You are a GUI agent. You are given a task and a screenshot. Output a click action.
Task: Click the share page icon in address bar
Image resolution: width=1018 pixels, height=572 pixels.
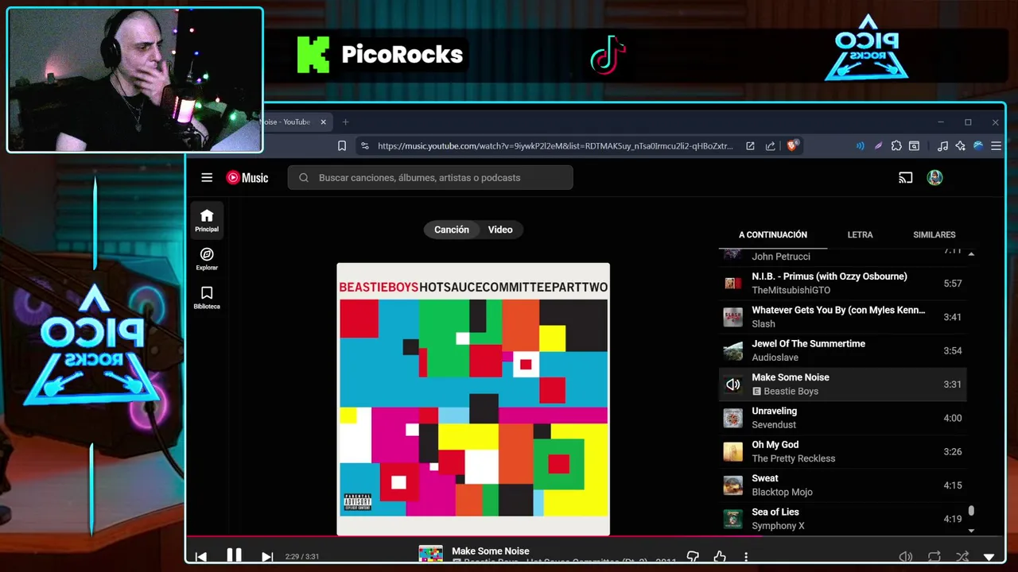tap(770, 146)
